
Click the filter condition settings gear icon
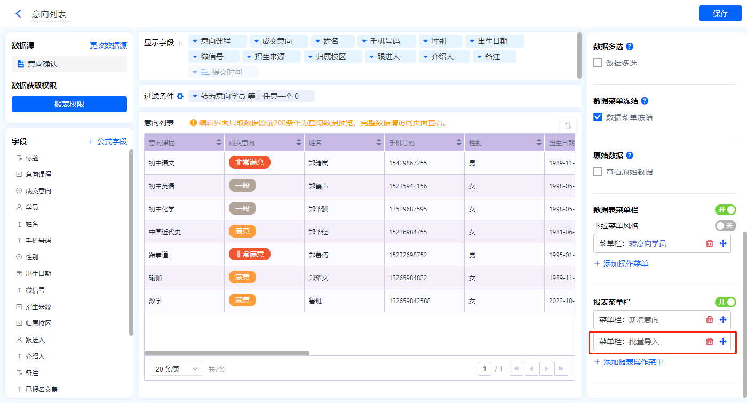180,96
